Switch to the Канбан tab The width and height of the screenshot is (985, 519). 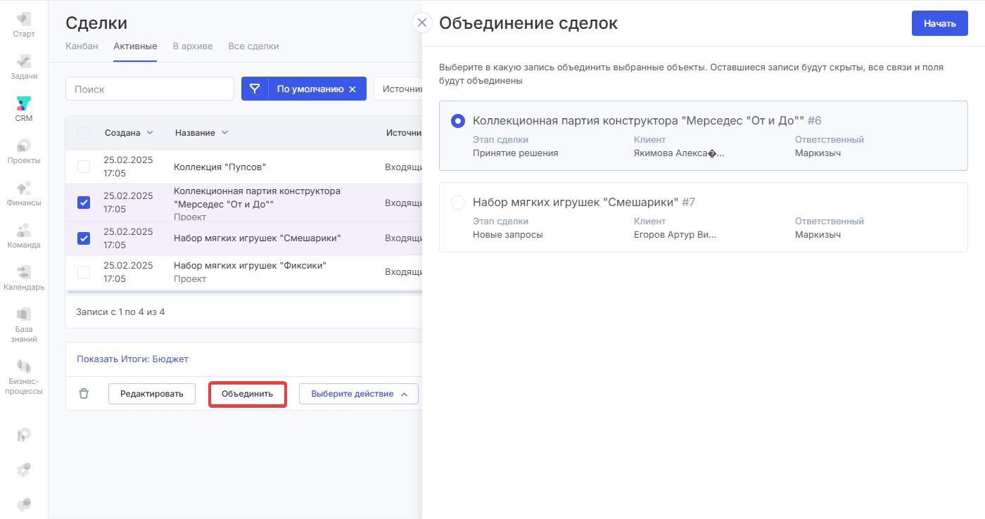tap(82, 46)
